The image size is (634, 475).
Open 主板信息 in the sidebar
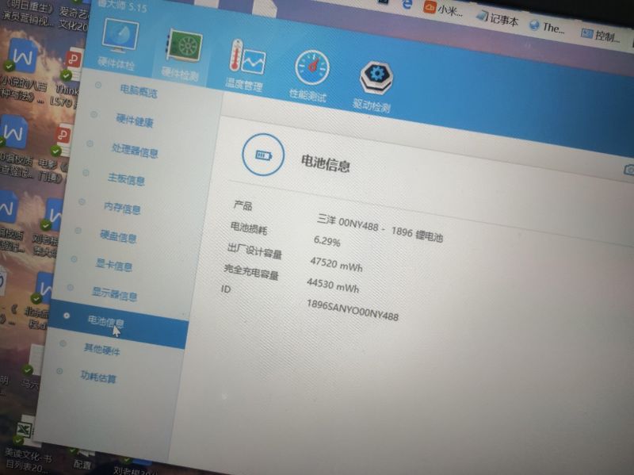point(126,179)
